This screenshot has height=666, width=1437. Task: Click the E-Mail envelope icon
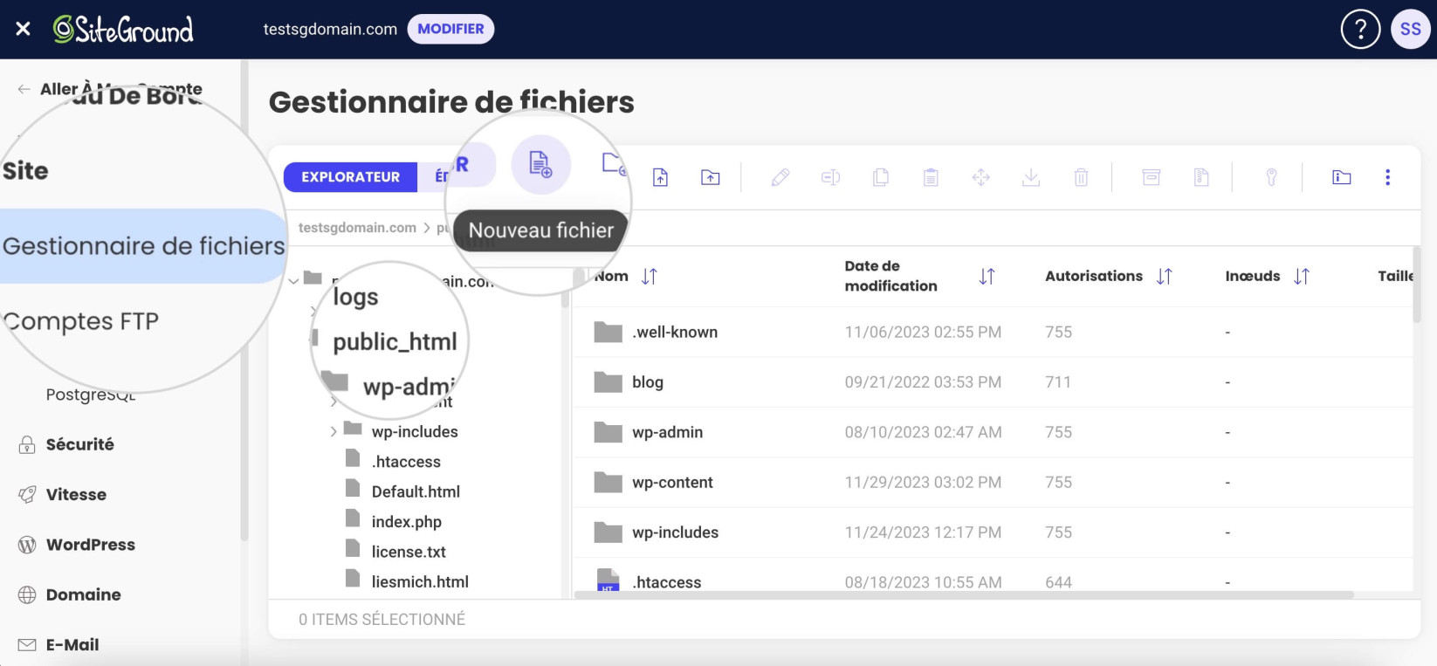pyautogui.click(x=27, y=645)
